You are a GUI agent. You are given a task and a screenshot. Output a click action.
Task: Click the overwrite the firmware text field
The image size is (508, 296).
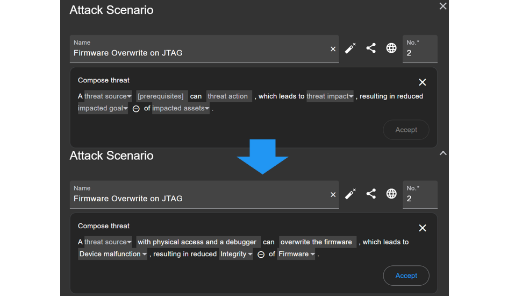click(x=316, y=242)
